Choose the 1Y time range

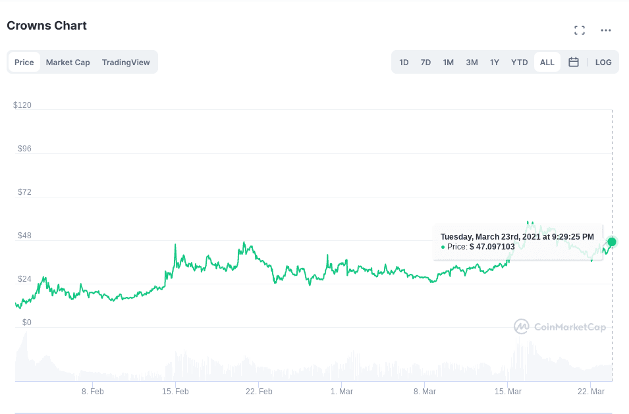494,63
